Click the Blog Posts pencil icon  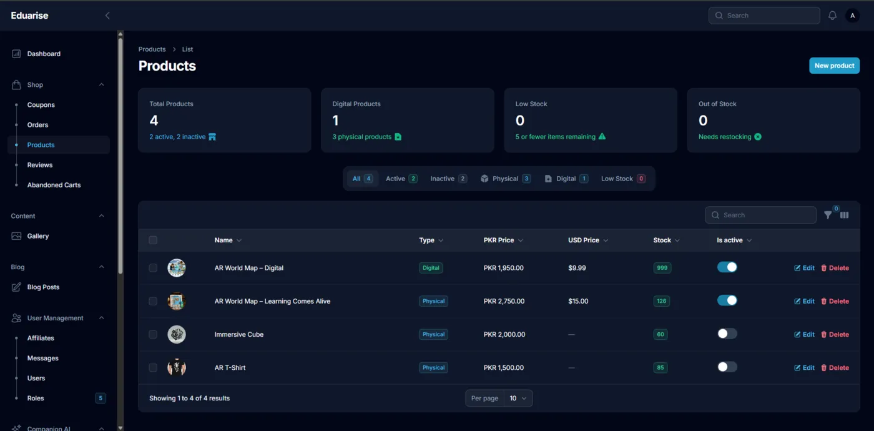[16, 287]
